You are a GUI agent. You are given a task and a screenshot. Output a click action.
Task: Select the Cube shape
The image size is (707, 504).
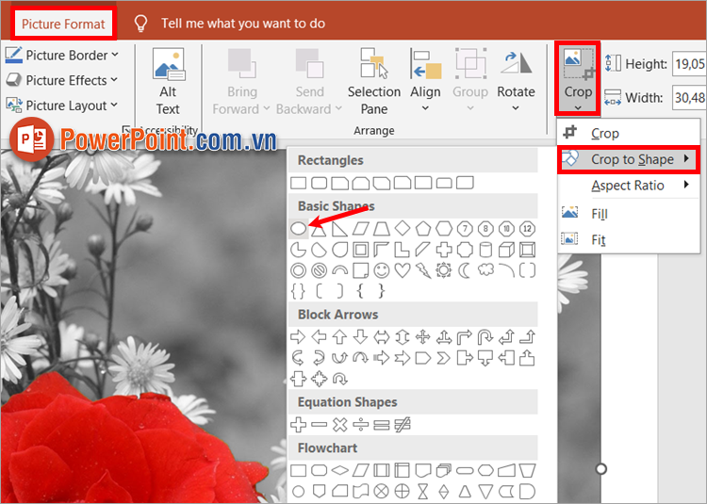(x=506, y=250)
